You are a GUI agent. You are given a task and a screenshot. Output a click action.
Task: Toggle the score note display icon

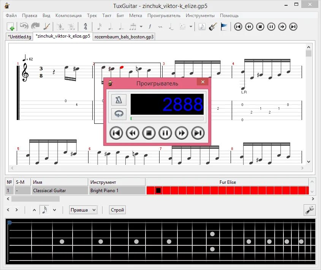pos(202,27)
